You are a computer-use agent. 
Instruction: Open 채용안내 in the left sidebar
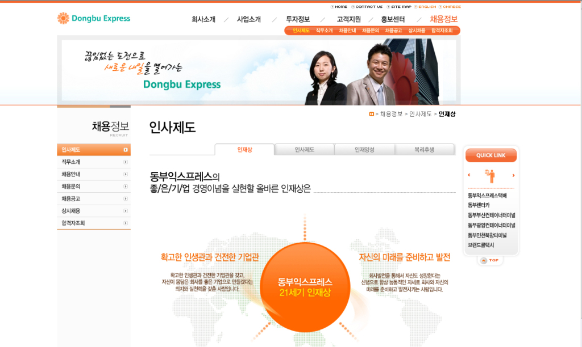[x=94, y=174]
